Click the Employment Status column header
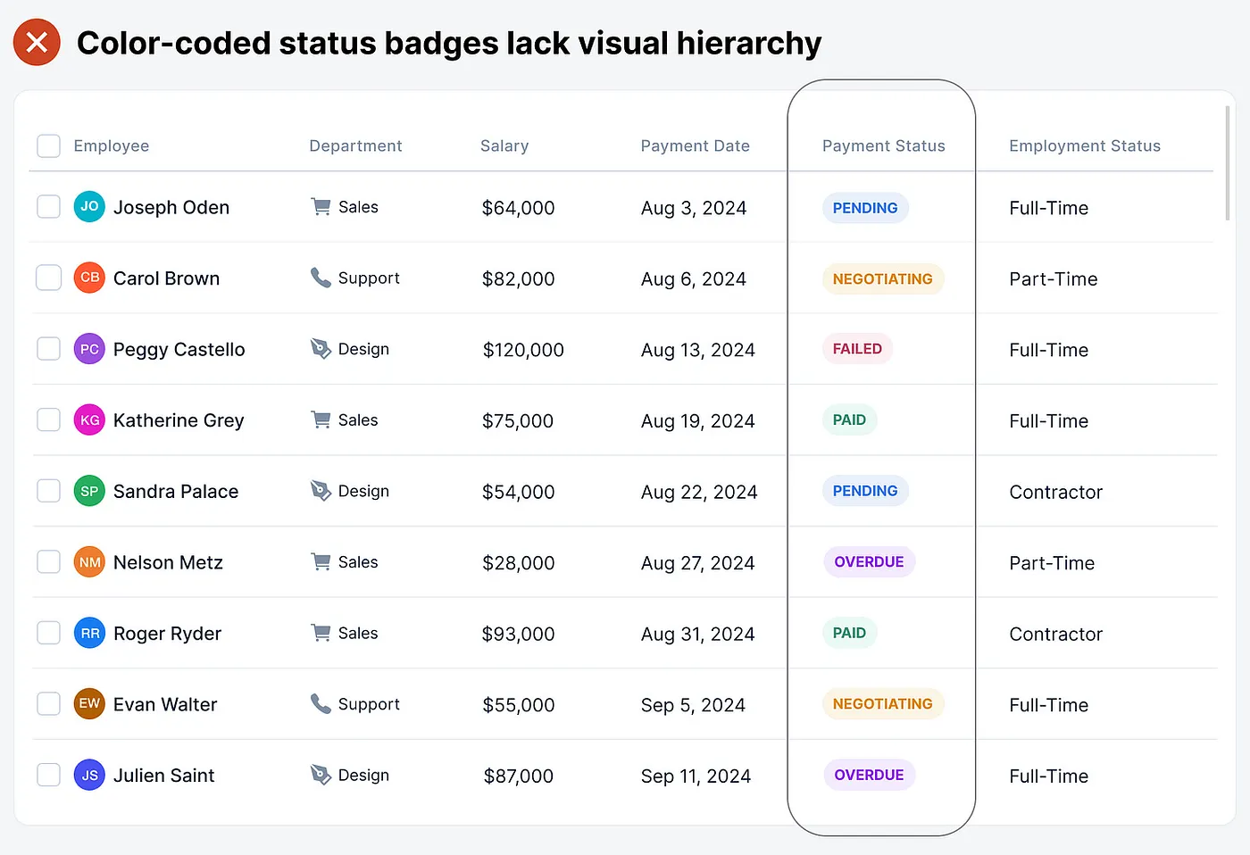Image resolution: width=1250 pixels, height=855 pixels. point(1085,145)
